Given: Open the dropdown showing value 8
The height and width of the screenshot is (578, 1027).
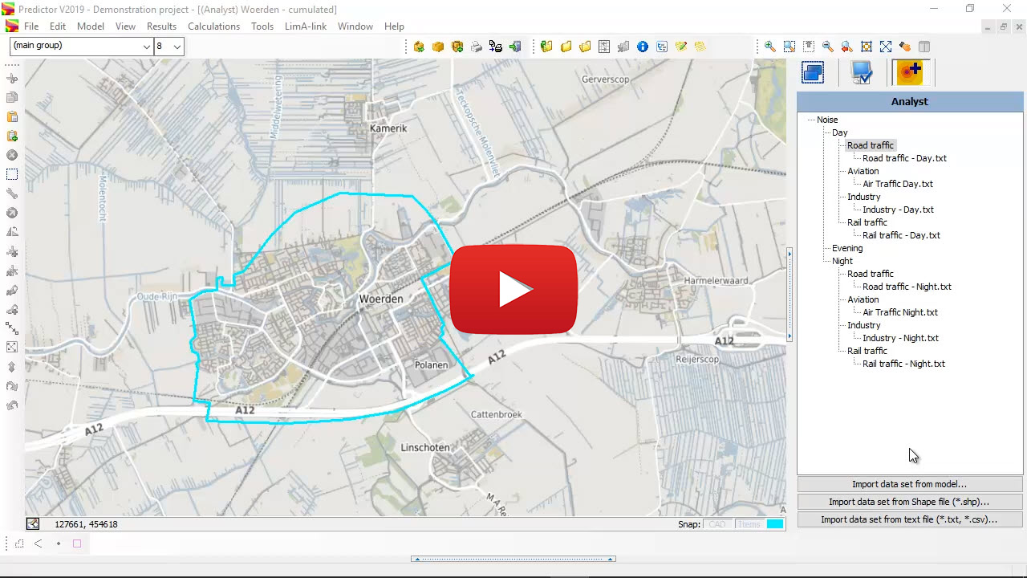Looking at the screenshot, I should [x=169, y=47].
